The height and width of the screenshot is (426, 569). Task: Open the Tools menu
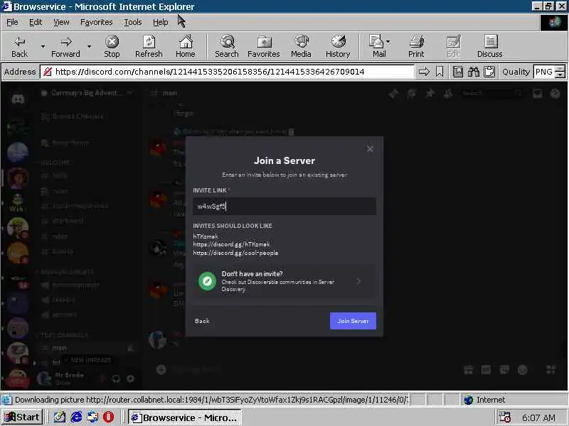tap(133, 23)
